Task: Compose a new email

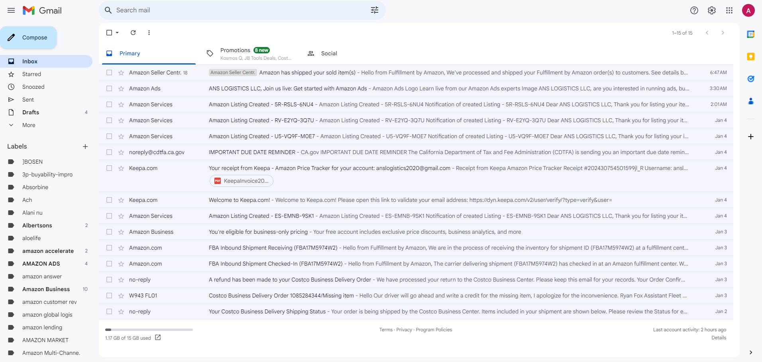Action: point(28,37)
